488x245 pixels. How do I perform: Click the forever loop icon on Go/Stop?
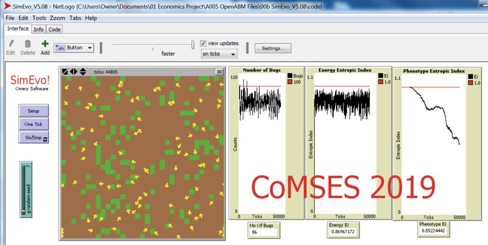[x=46, y=139]
